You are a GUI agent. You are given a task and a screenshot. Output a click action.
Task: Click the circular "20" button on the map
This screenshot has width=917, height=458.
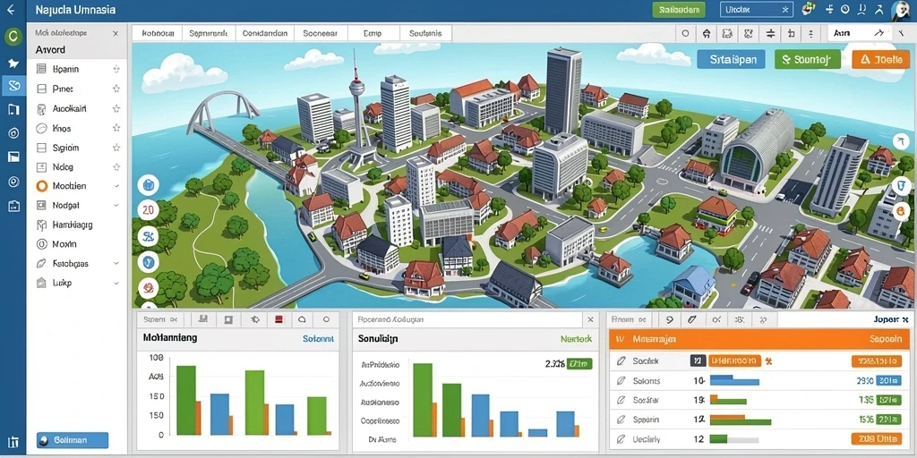coord(148,210)
